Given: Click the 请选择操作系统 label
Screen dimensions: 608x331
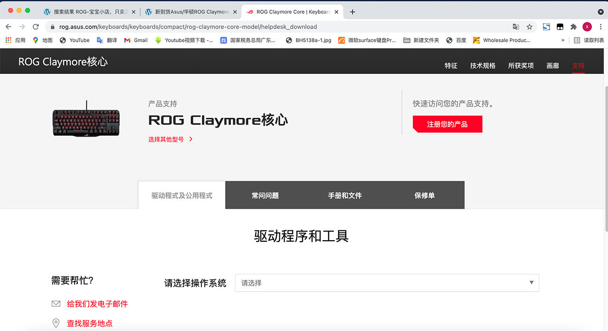Looking at the screenshot, I should tap(195, 283).
